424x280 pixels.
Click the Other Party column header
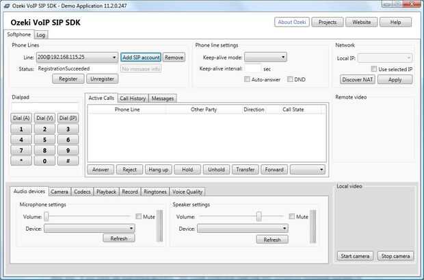[204, 110]
